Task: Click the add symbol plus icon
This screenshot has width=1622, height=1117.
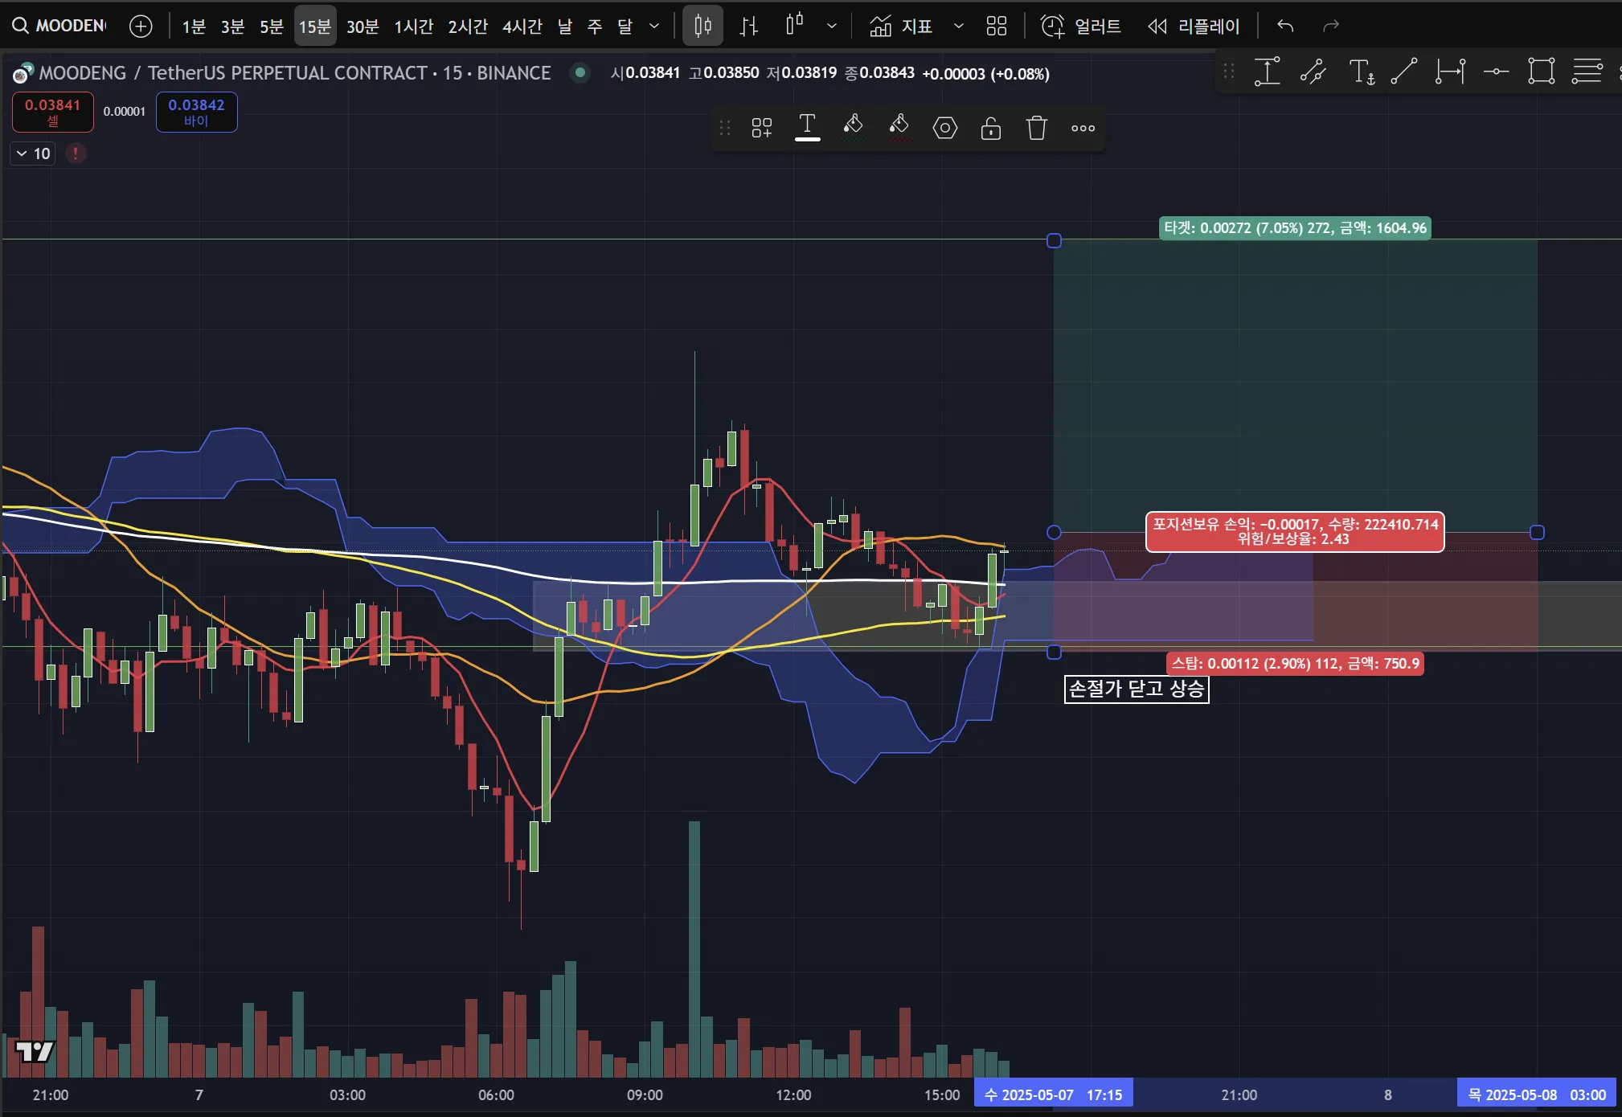Action: 141,26
